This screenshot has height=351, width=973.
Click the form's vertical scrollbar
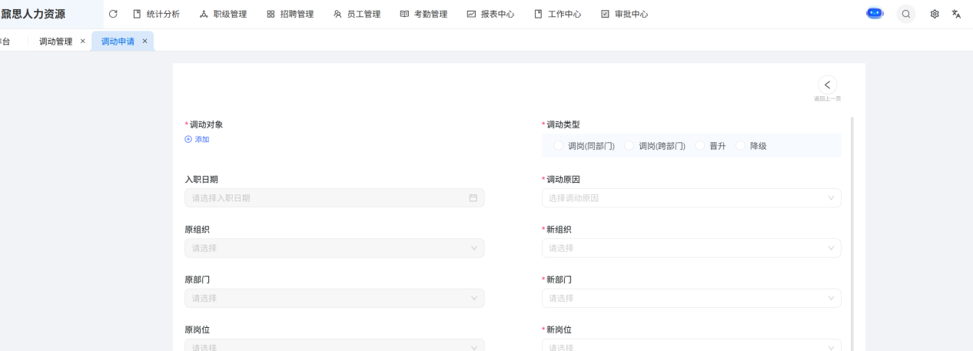852,230
